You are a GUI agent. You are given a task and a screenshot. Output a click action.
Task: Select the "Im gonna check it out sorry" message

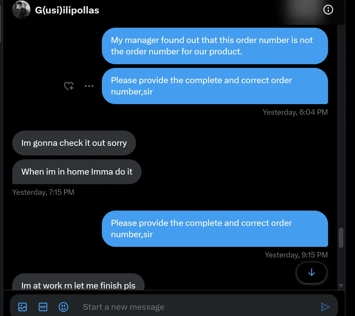74,143
